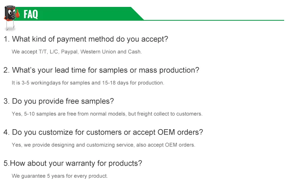Click "OEM orders" in the customizing answer
The height and width of the screenshot is (194, 288).
(x=180, y=145)
